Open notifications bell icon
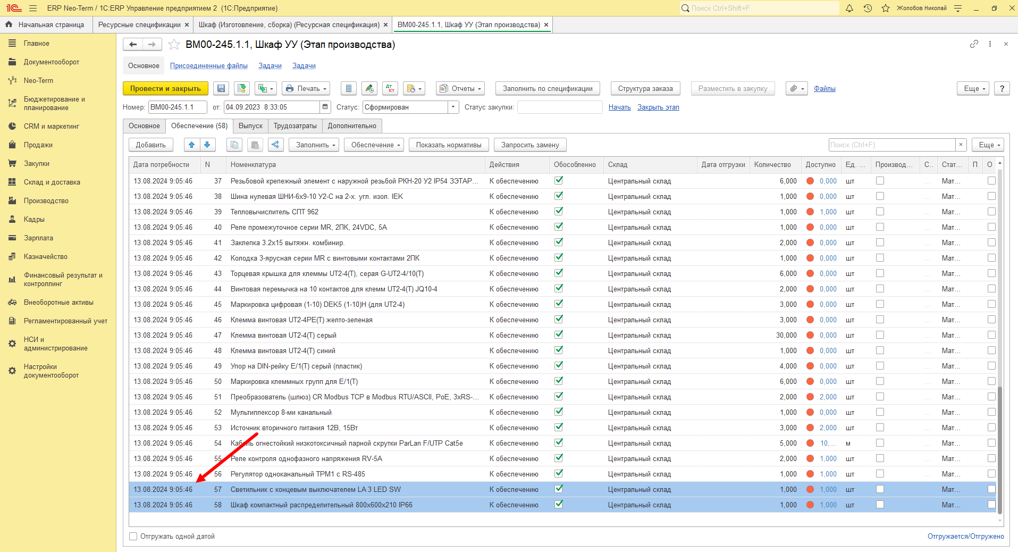This screenshot has height=552, width=1018. click(x=849, y=8)
